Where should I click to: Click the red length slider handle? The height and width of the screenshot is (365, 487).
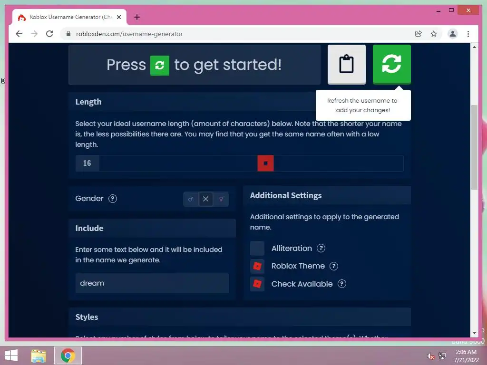(265, 163)
